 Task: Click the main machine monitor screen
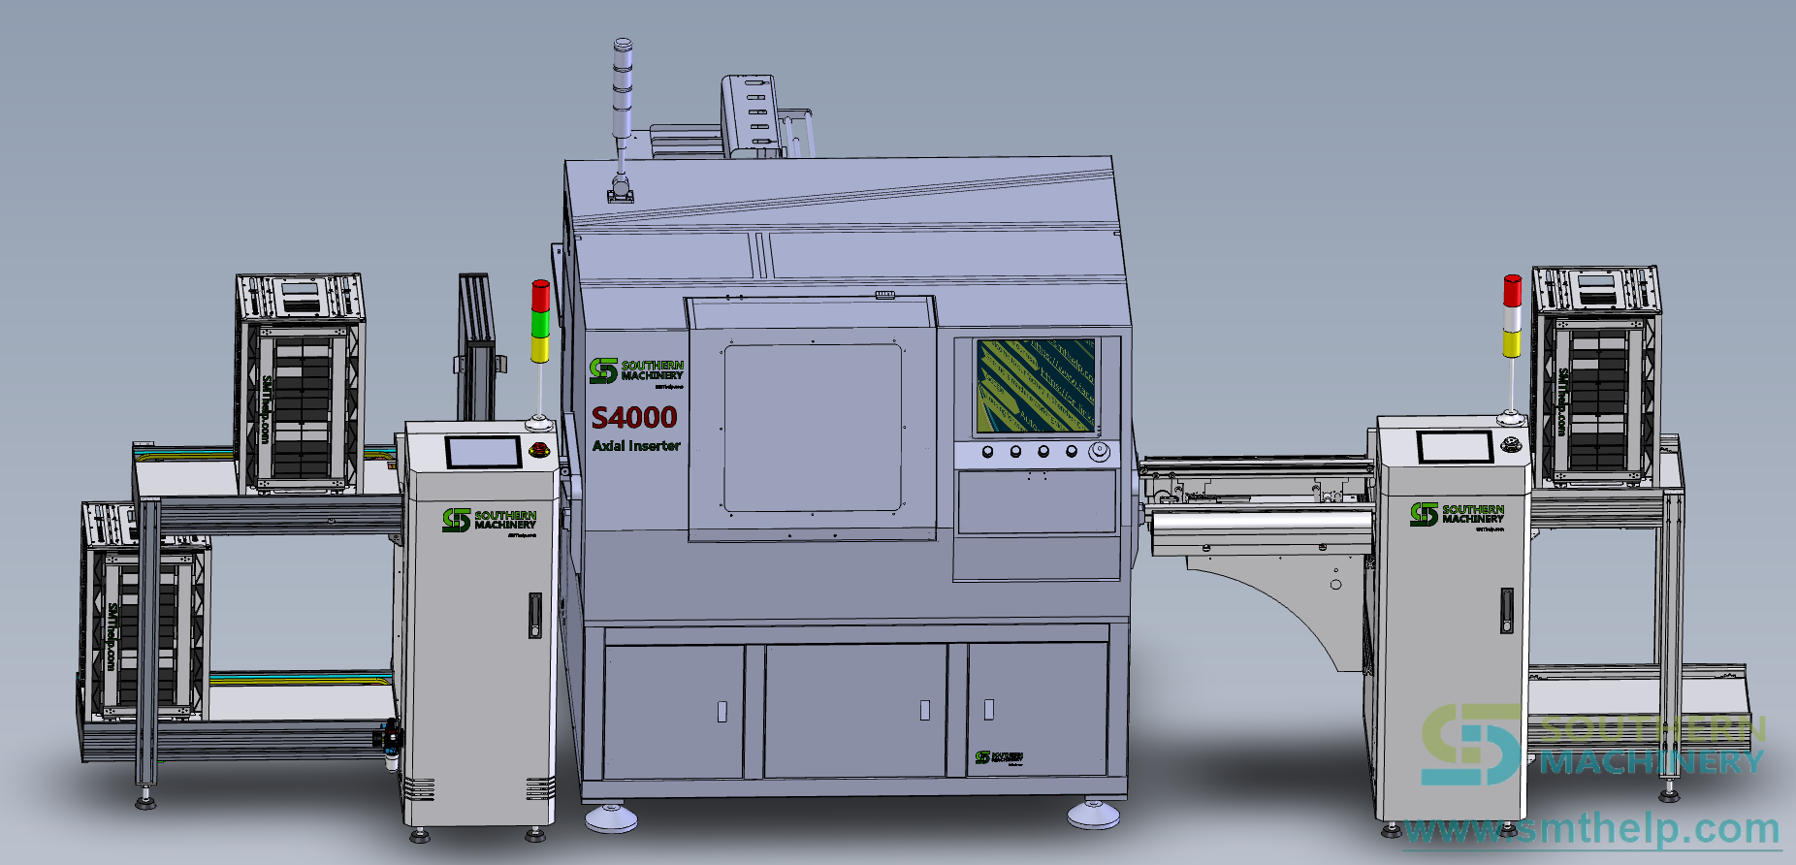click(x=1037, y=386)
